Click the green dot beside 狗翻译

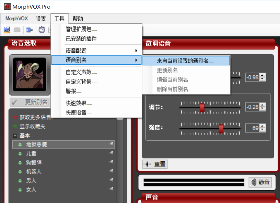pyautogui.click(x=20, y=163)
